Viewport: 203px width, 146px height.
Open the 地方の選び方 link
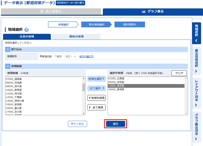click(86, 57)
